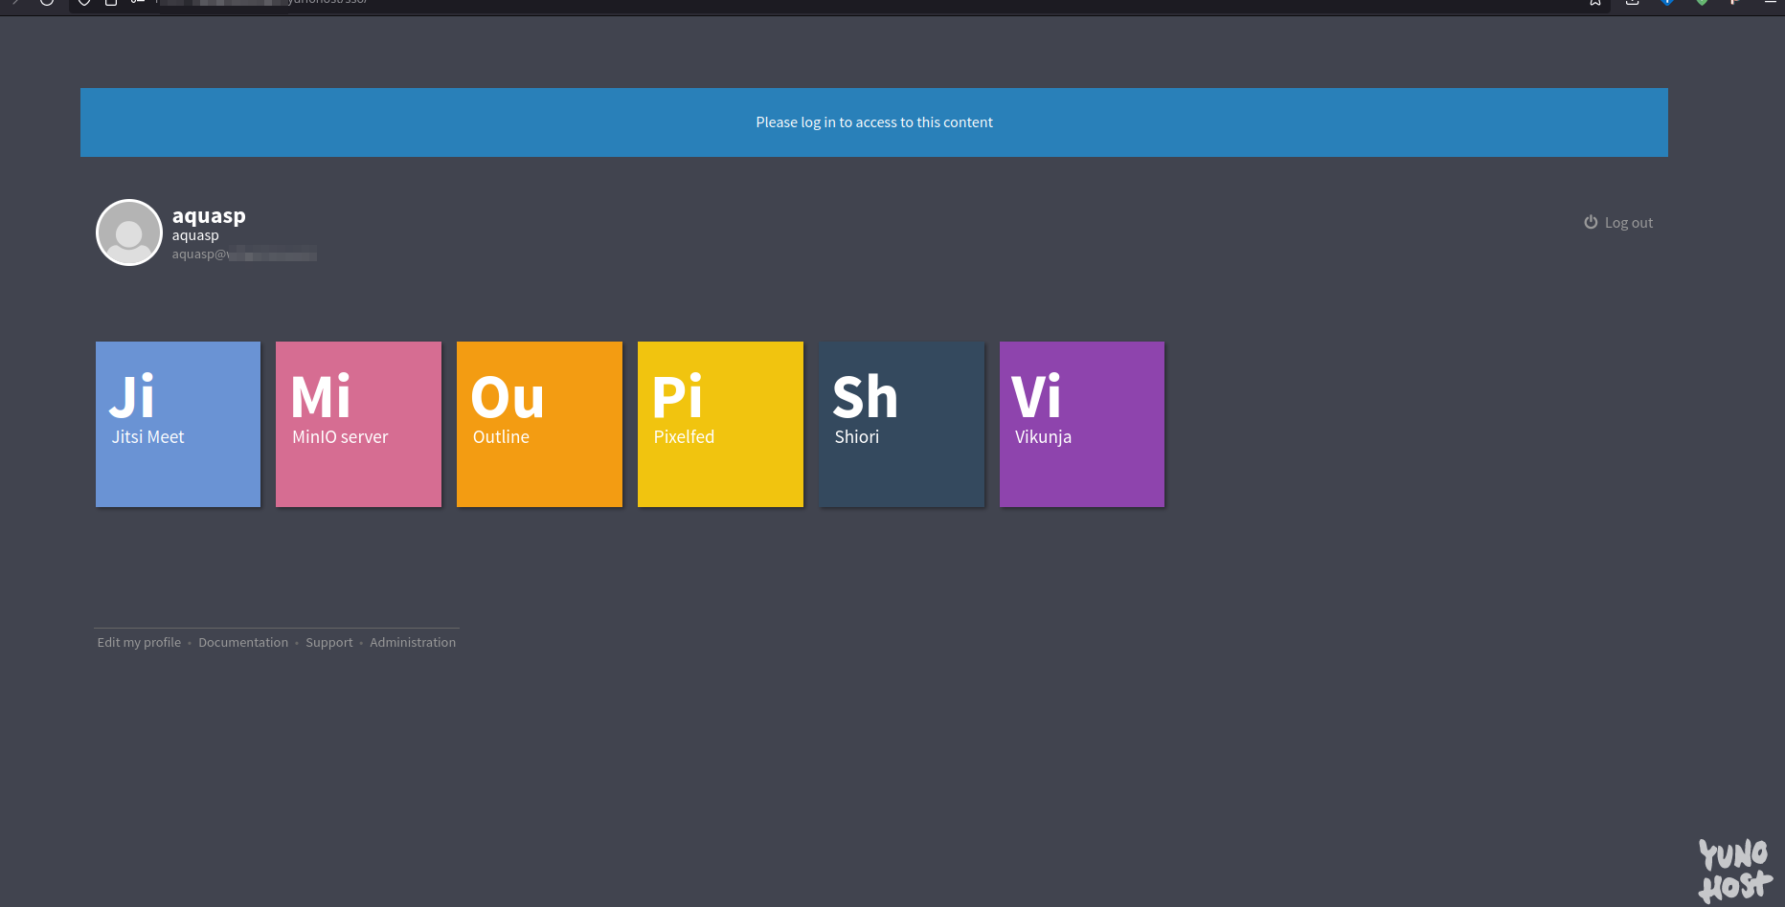Image resolution: width=1785 pixels, height=907 pixels.
Task: Click the 'Please log in' banner message
Action: point(874,122)
